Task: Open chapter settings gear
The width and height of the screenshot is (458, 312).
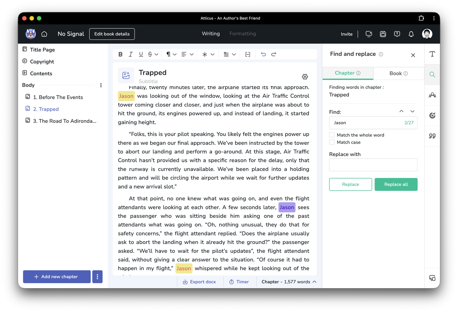Action: 305,77
